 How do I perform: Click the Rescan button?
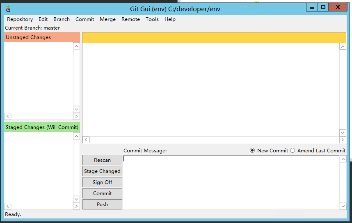(103, 160)
